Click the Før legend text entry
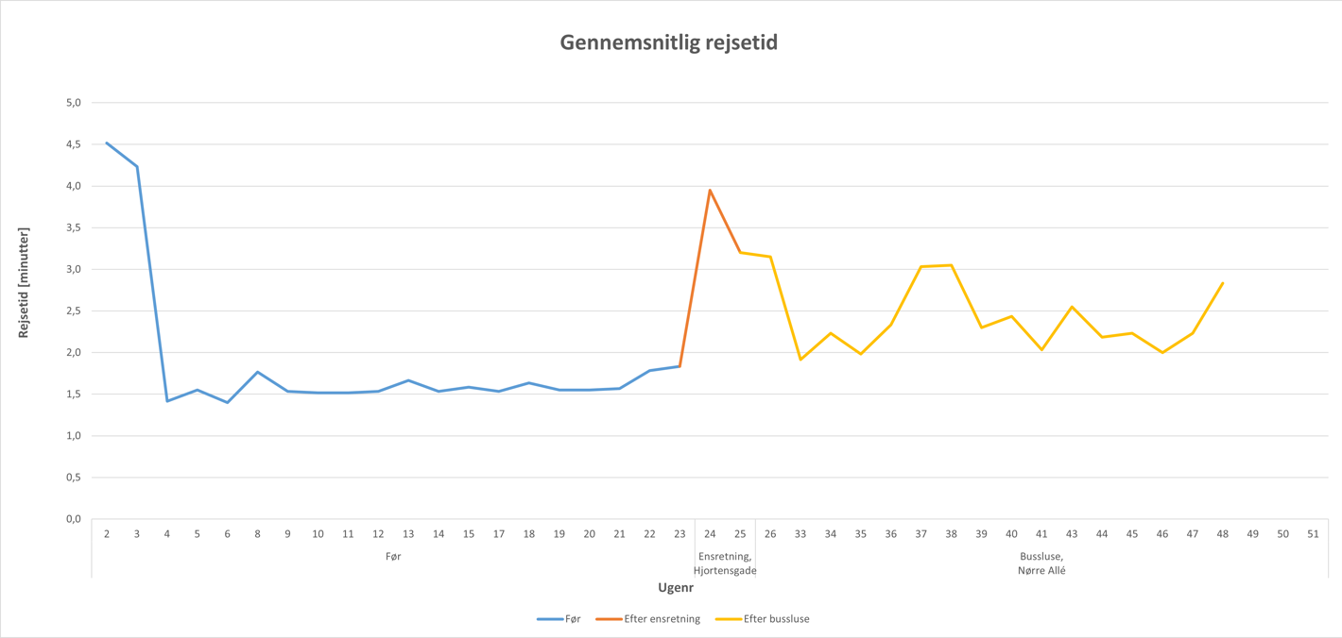Screen dimensions: 1342x638 click(x=573, y=619)
